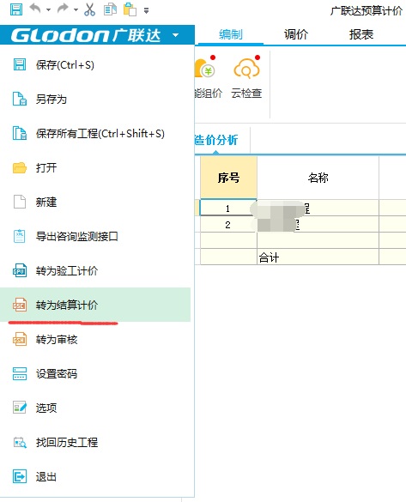Click the 合计 total row cell

click(x=318, y=257)
